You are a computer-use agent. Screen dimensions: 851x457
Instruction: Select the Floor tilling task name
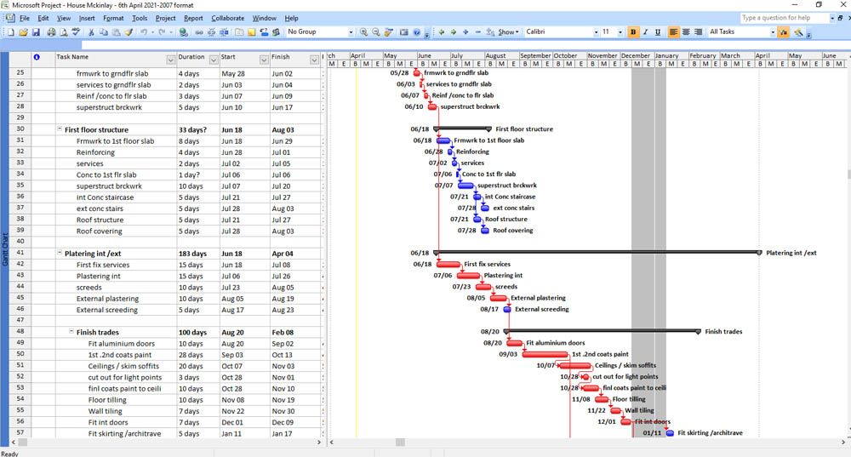tap(107, 400)
